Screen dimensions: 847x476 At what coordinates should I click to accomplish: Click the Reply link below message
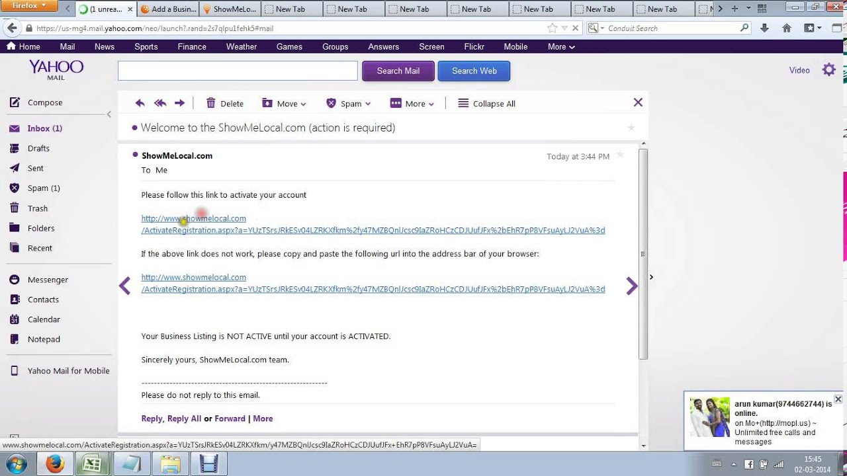click(152, 418)
